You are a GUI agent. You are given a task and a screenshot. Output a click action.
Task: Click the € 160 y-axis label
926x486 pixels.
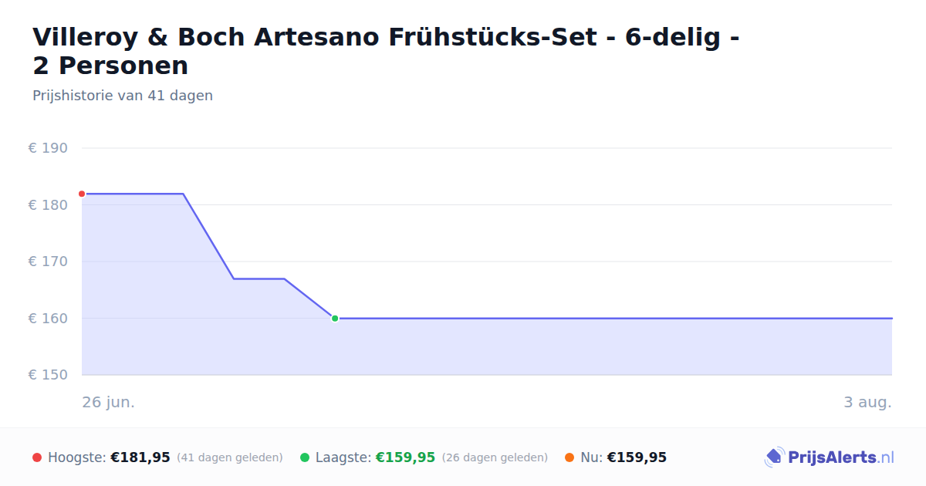coord(48,318)
